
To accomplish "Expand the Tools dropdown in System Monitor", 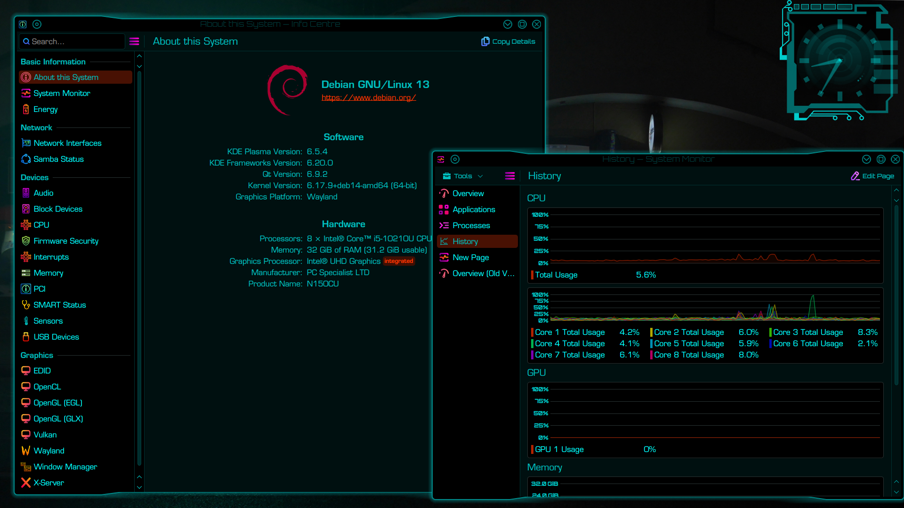I will click(x=463, y=176).
